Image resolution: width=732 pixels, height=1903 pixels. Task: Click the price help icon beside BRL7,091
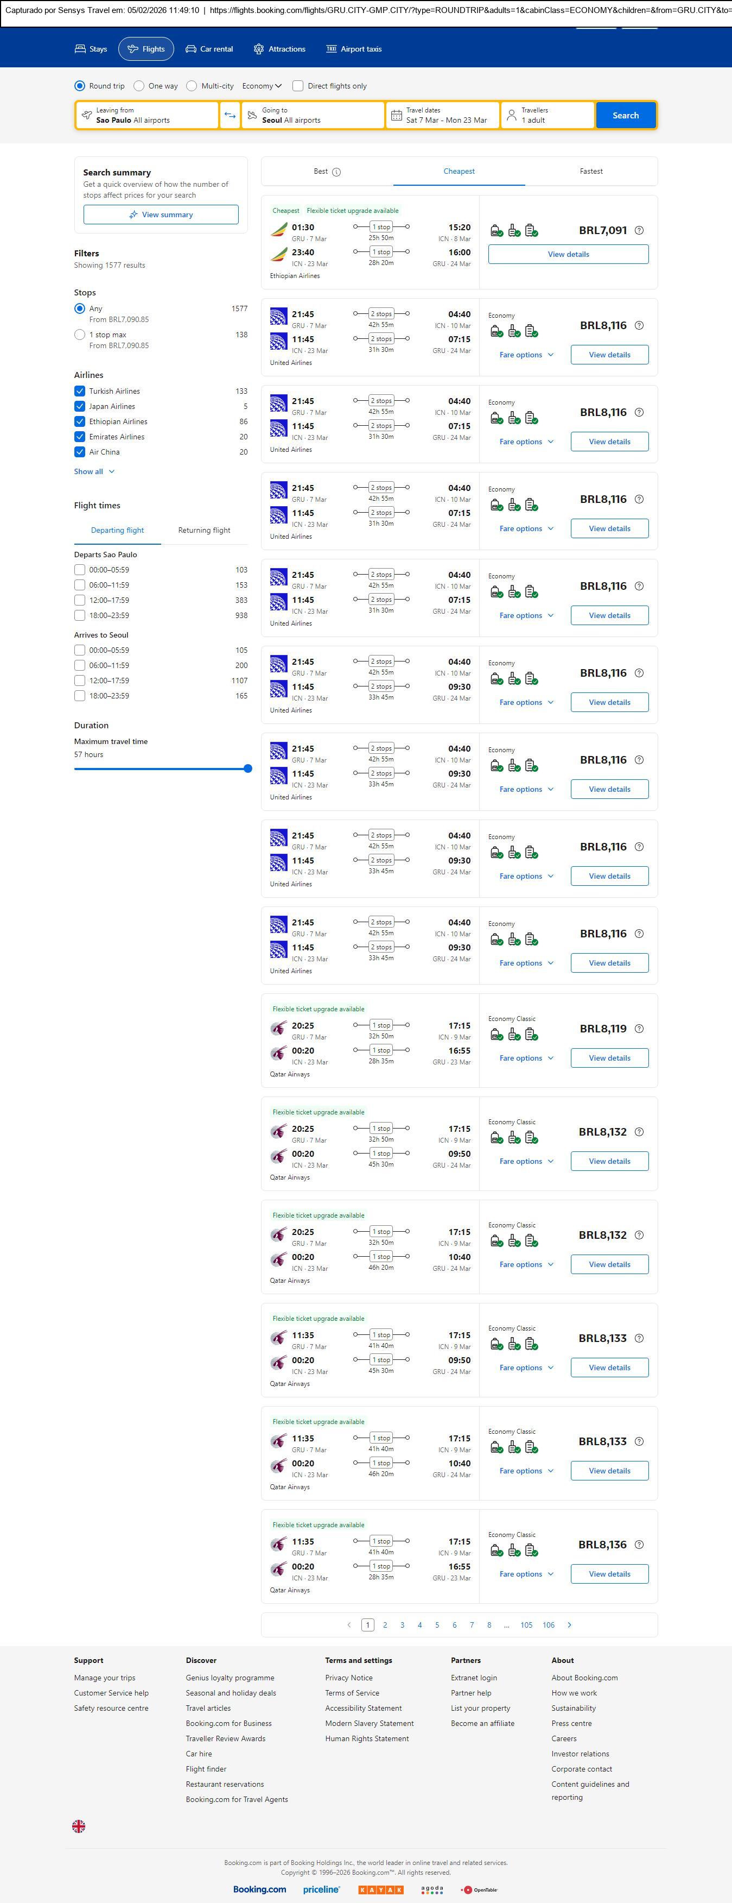click(639, 230)
